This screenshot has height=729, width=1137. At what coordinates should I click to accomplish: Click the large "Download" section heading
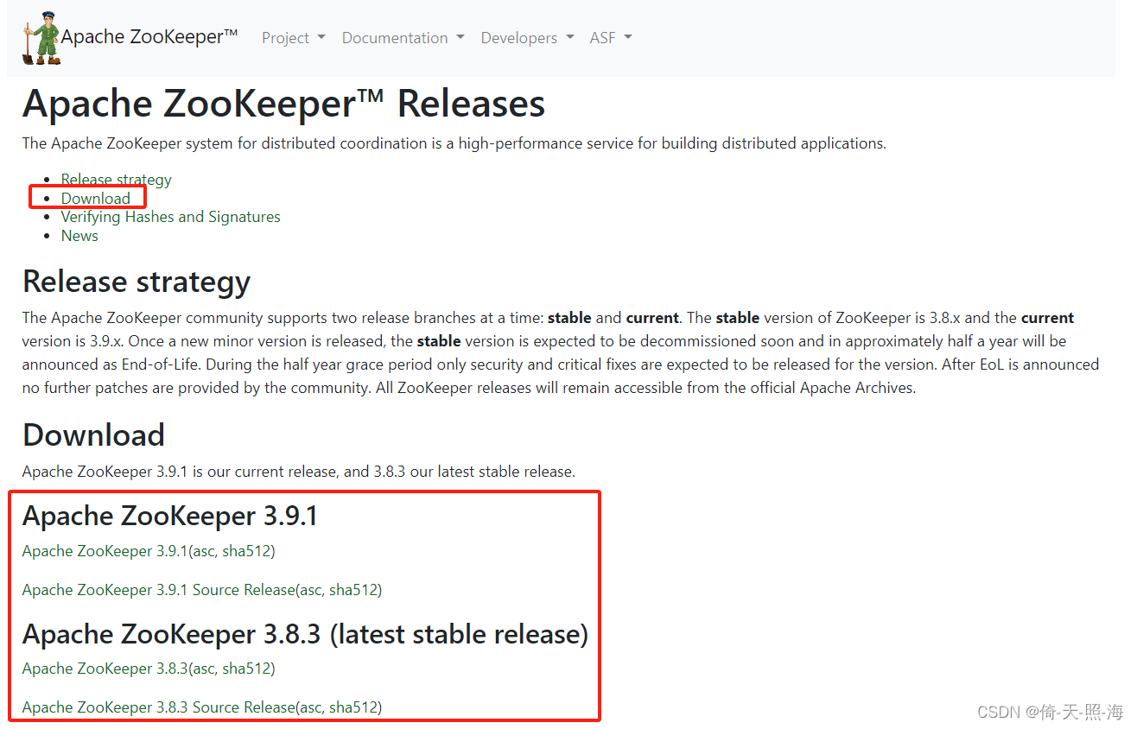click(93, 434)
